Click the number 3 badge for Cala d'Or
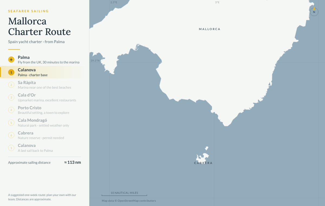Viewport: 325px width, 206px height. pyautogui.click(x=11, y=97)
